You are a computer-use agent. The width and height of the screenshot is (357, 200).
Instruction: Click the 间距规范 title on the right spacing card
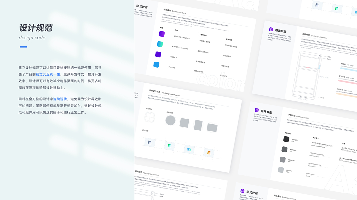pos(306,34)
